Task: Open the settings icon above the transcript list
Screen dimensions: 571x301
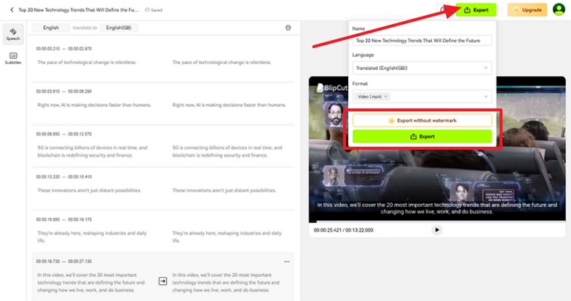Action: 288,28
